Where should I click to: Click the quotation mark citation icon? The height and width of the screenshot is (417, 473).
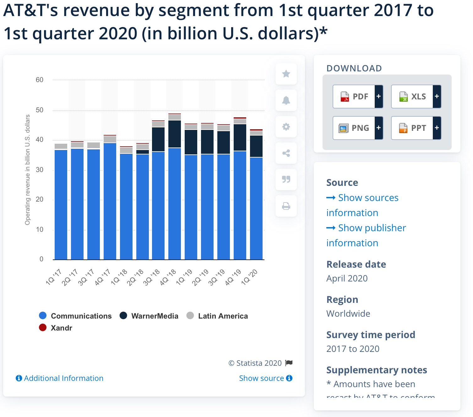click(286, 180)
